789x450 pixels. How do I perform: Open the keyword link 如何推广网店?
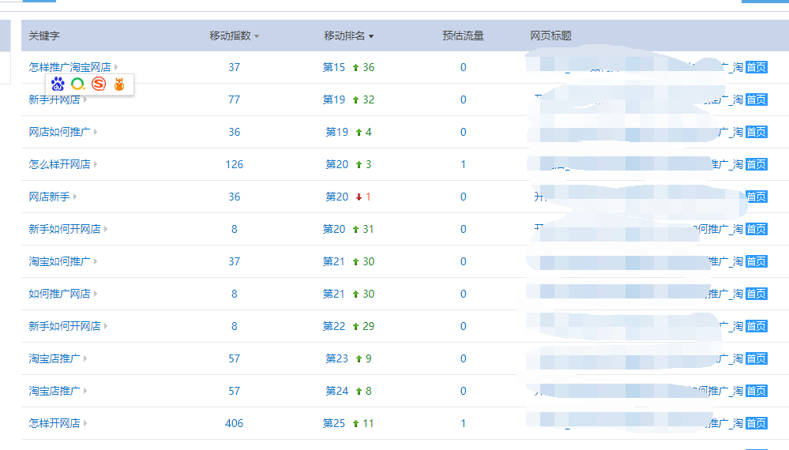pyautogui.click(x=59, y=294)
